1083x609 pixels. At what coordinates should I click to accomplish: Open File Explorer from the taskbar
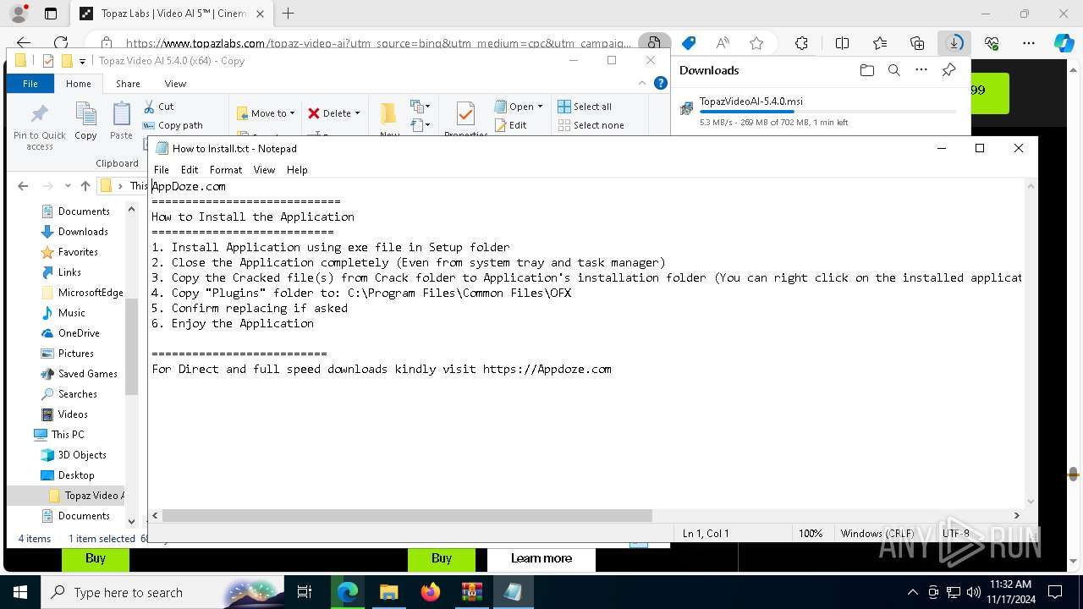click(x=389, y=592)
